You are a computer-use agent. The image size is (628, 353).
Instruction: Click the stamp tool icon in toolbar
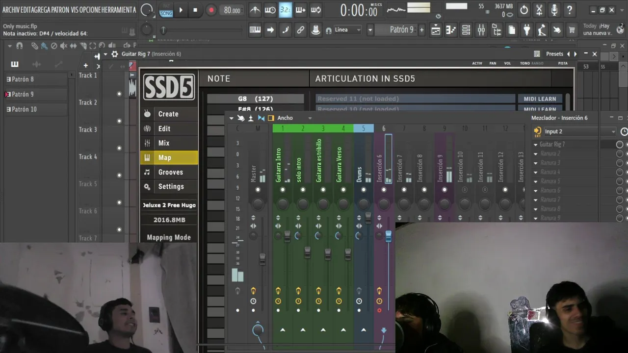pyautogui.click(x=316, y=30)
